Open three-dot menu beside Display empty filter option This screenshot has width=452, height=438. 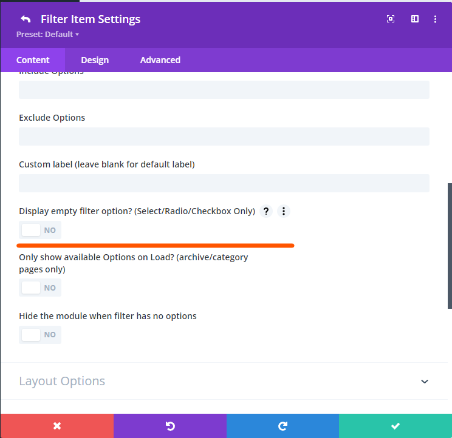[x=284, y=211]
